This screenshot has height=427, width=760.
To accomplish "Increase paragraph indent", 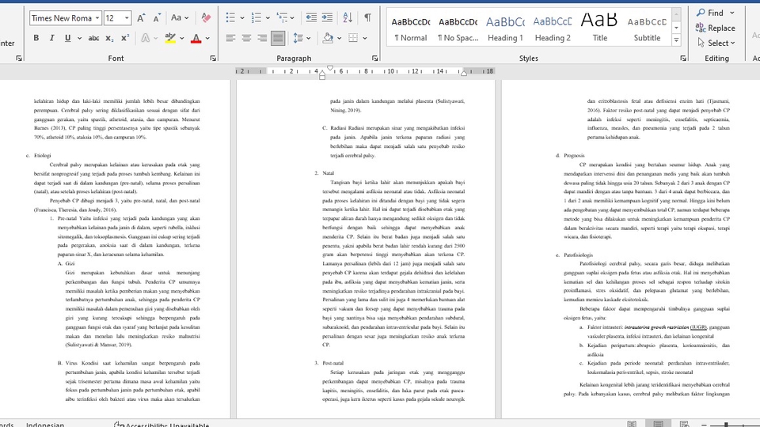I will click(x=327, y=18).
